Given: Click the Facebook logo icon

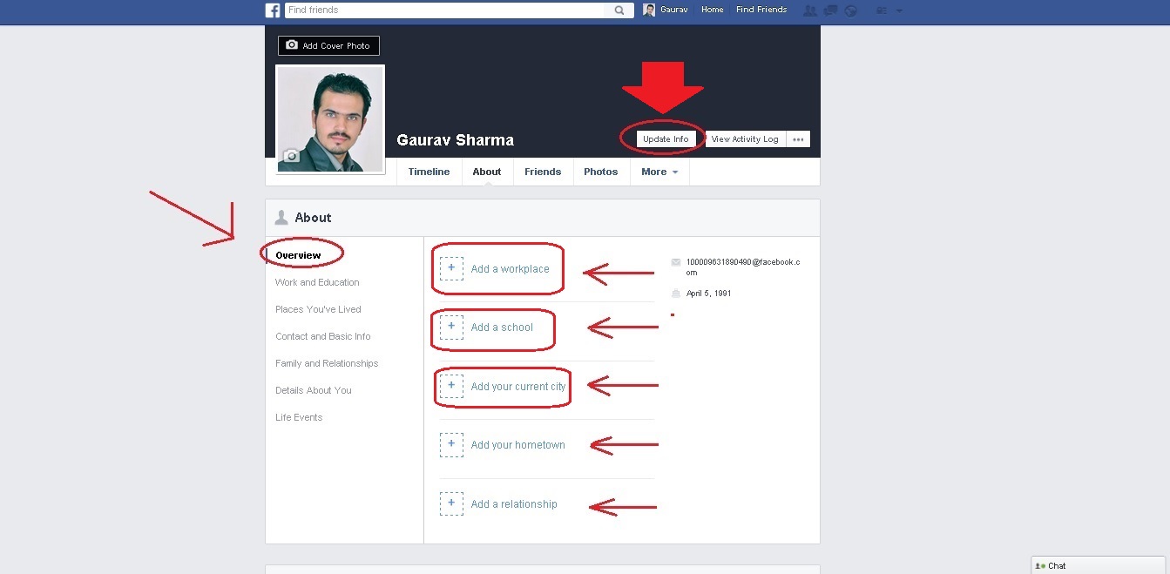Looking at the screenshot, I should coord(273,10).
